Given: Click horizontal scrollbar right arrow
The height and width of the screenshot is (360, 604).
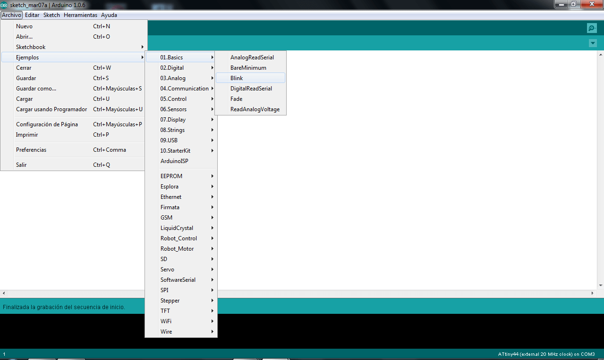Looking at the screenshot, I should coord(593,293).
